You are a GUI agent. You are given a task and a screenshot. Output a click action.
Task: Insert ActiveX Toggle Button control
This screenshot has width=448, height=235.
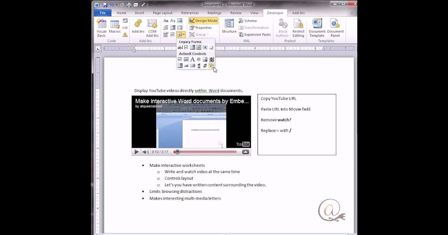click(205, 66)
